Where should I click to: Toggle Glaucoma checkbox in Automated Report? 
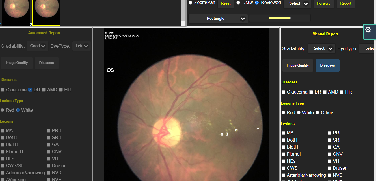pyautogui.click(x=3, y=90)
